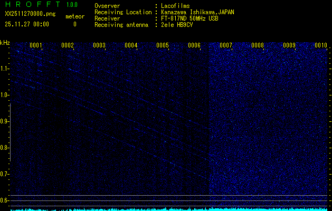Click the 1.1 kHz frequency label
332x211 pixels.
click(5, 69)
